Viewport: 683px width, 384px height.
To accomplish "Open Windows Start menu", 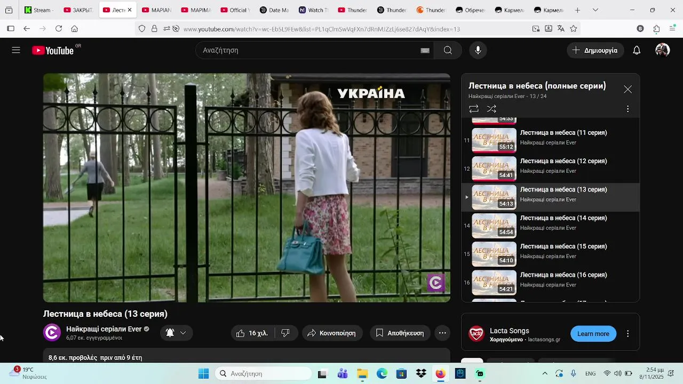I will pos(203,374).
